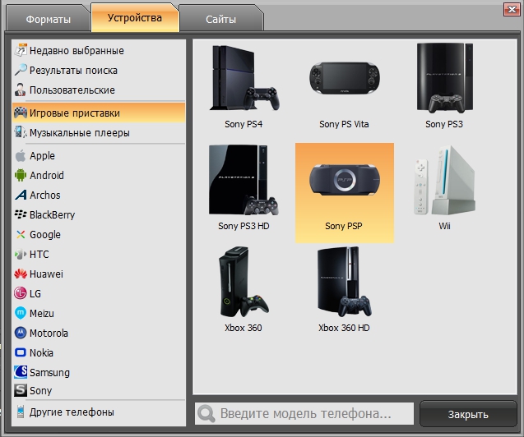Click the Sony PS Vita caption text

point(344,124)
